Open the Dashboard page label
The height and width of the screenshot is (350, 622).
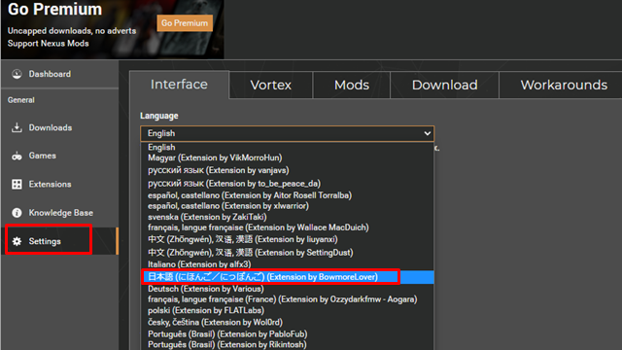pyautogui.click(x=50, y=74)
